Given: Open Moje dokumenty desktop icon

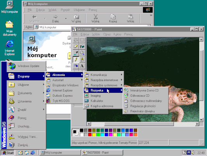Looking at the screenshot, I should (9, 28).
